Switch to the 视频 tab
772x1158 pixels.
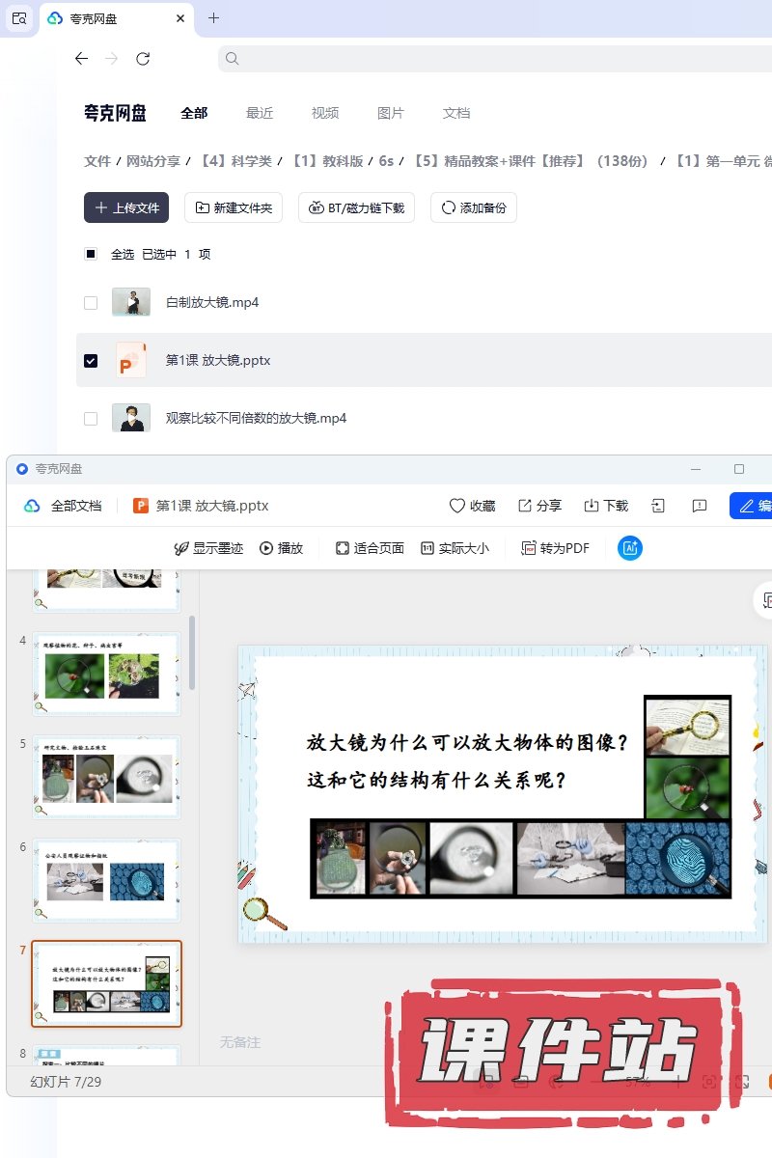pyautogui.click(x=325, y=113)
